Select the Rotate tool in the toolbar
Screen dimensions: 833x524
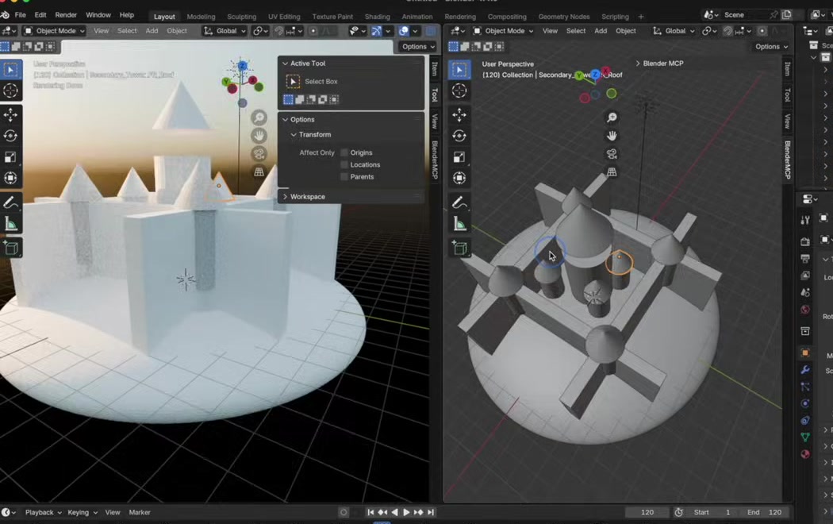[10, 135]
